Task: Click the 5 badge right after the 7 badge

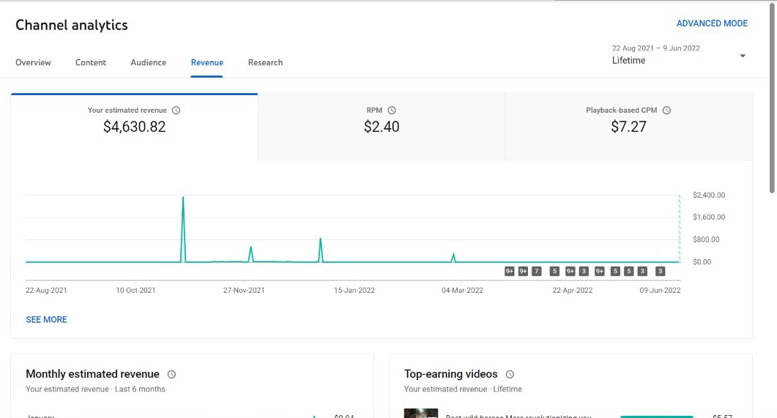Action: pyautogui.click(x=554, y=272)
